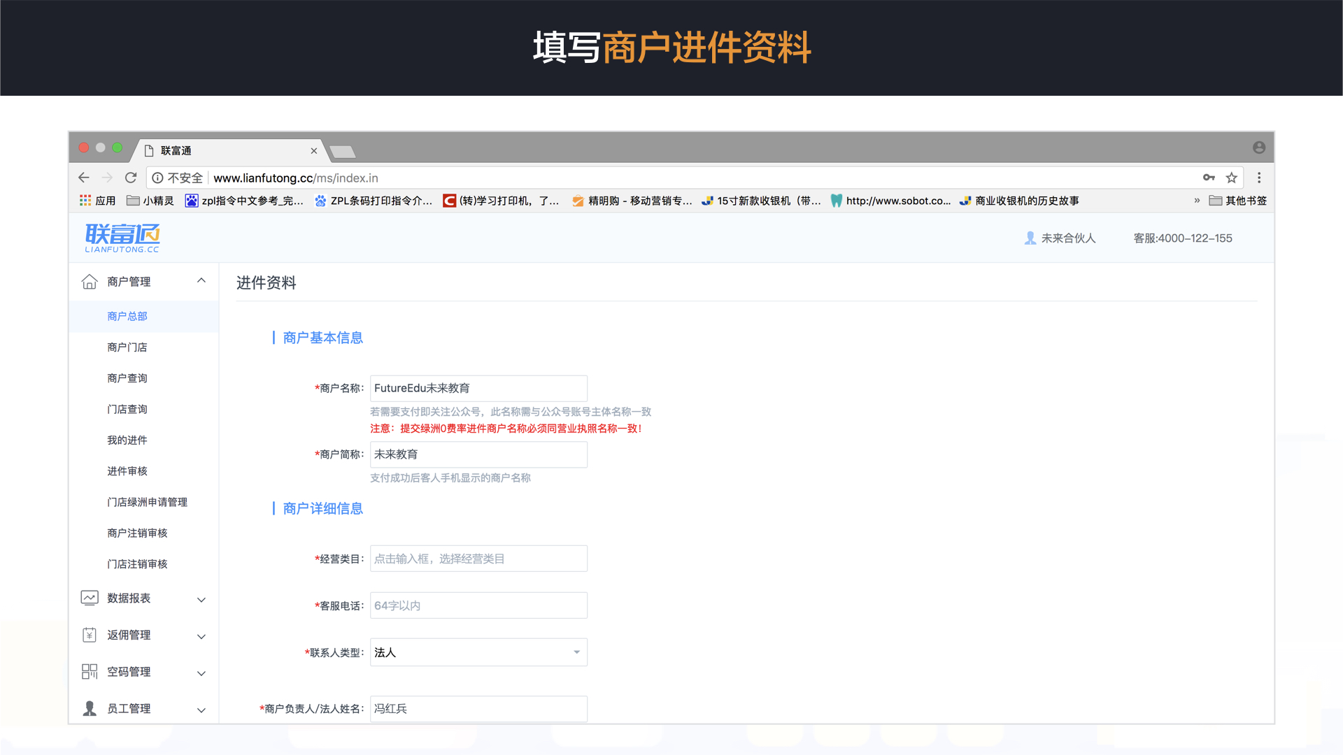The width and height of the screenshot is (1343, 755).
Task: Select 门店查询 in the sidebar
Action: click(x=144, y=410)
